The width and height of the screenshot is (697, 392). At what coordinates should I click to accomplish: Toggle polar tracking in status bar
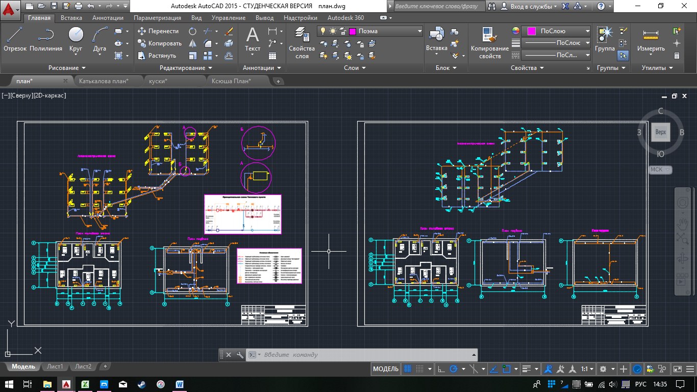pyautogui.click(x=453, y=369)
